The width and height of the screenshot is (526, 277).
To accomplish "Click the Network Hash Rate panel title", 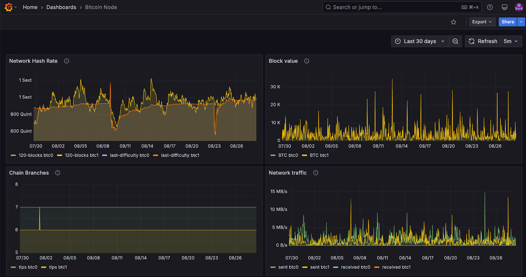I will [33, 61].
